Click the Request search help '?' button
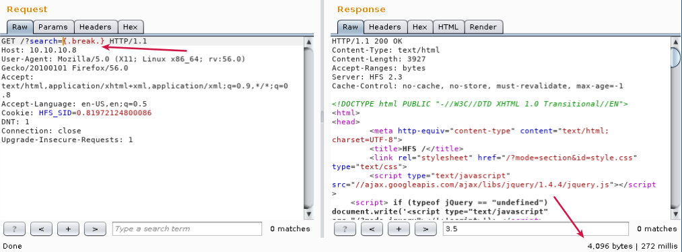 pyautogui.click(x=14, y=228)
